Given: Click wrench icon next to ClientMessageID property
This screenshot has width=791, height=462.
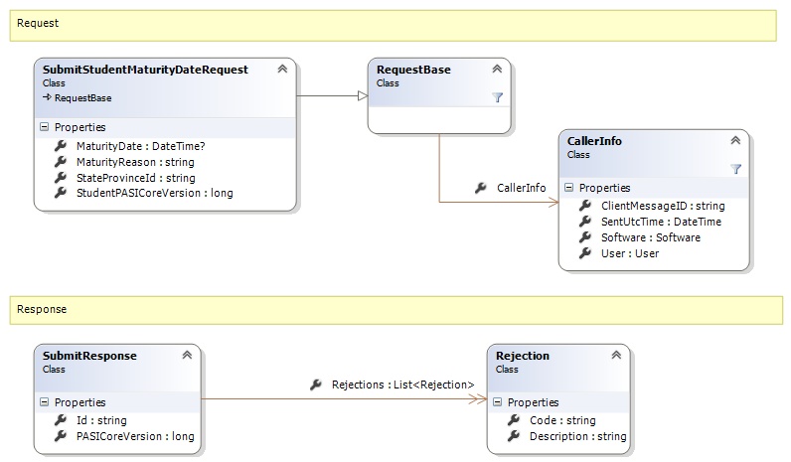Looking at the screenshot, I should tap(585, 206).
